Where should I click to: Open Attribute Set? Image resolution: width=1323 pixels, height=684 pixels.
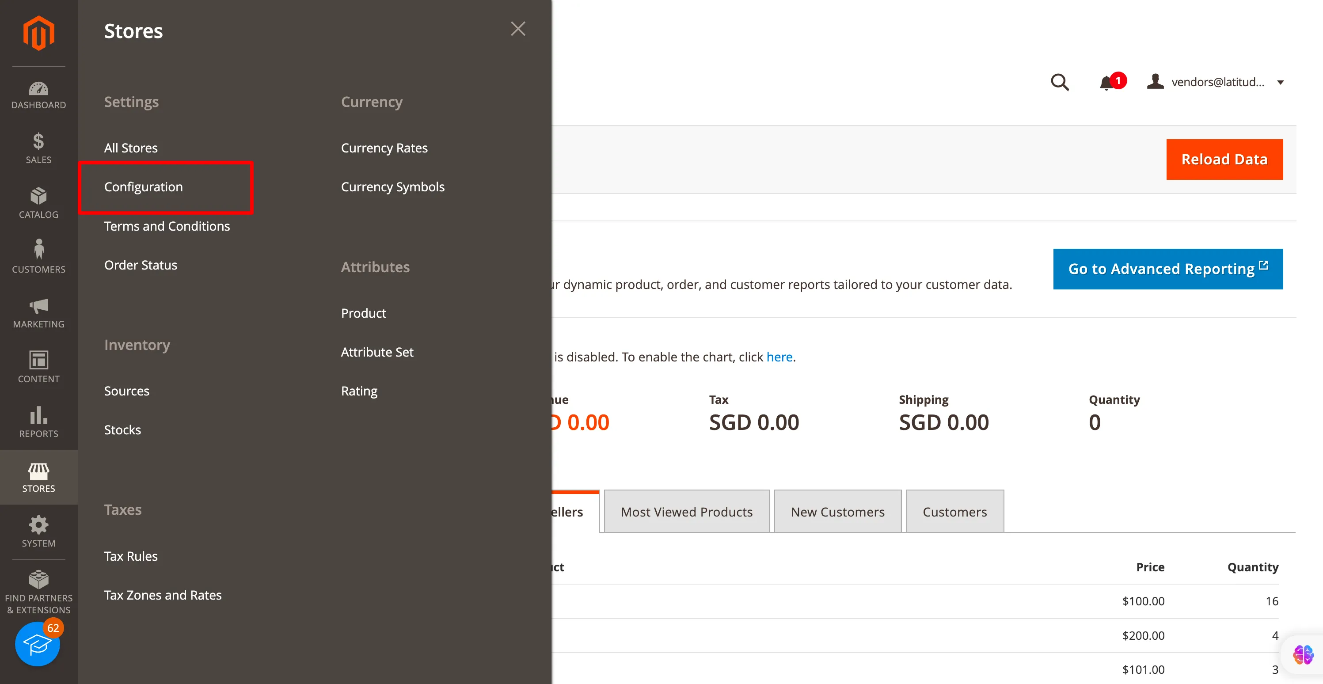pos(377,352)
